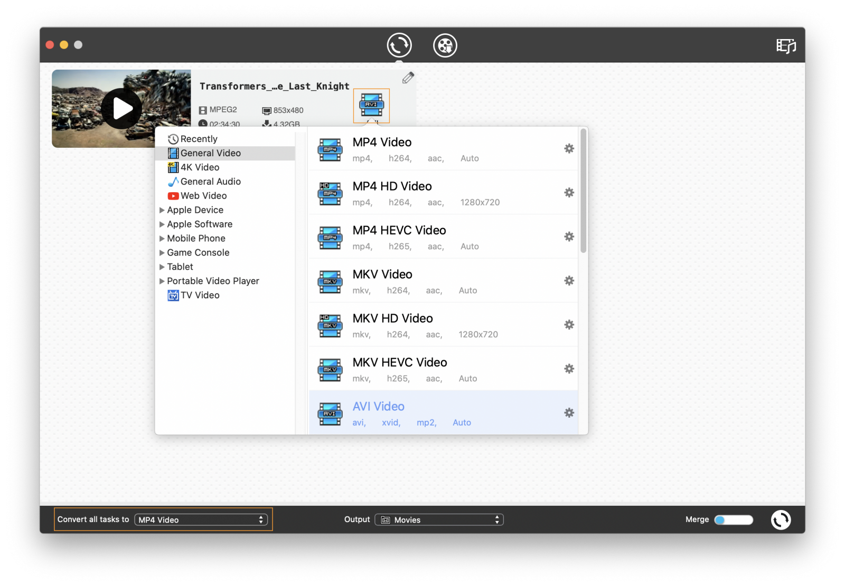Screen dimensions: 845x586
Task: Click the MP4 HEVC Video format icon
Action: (330, 238)
